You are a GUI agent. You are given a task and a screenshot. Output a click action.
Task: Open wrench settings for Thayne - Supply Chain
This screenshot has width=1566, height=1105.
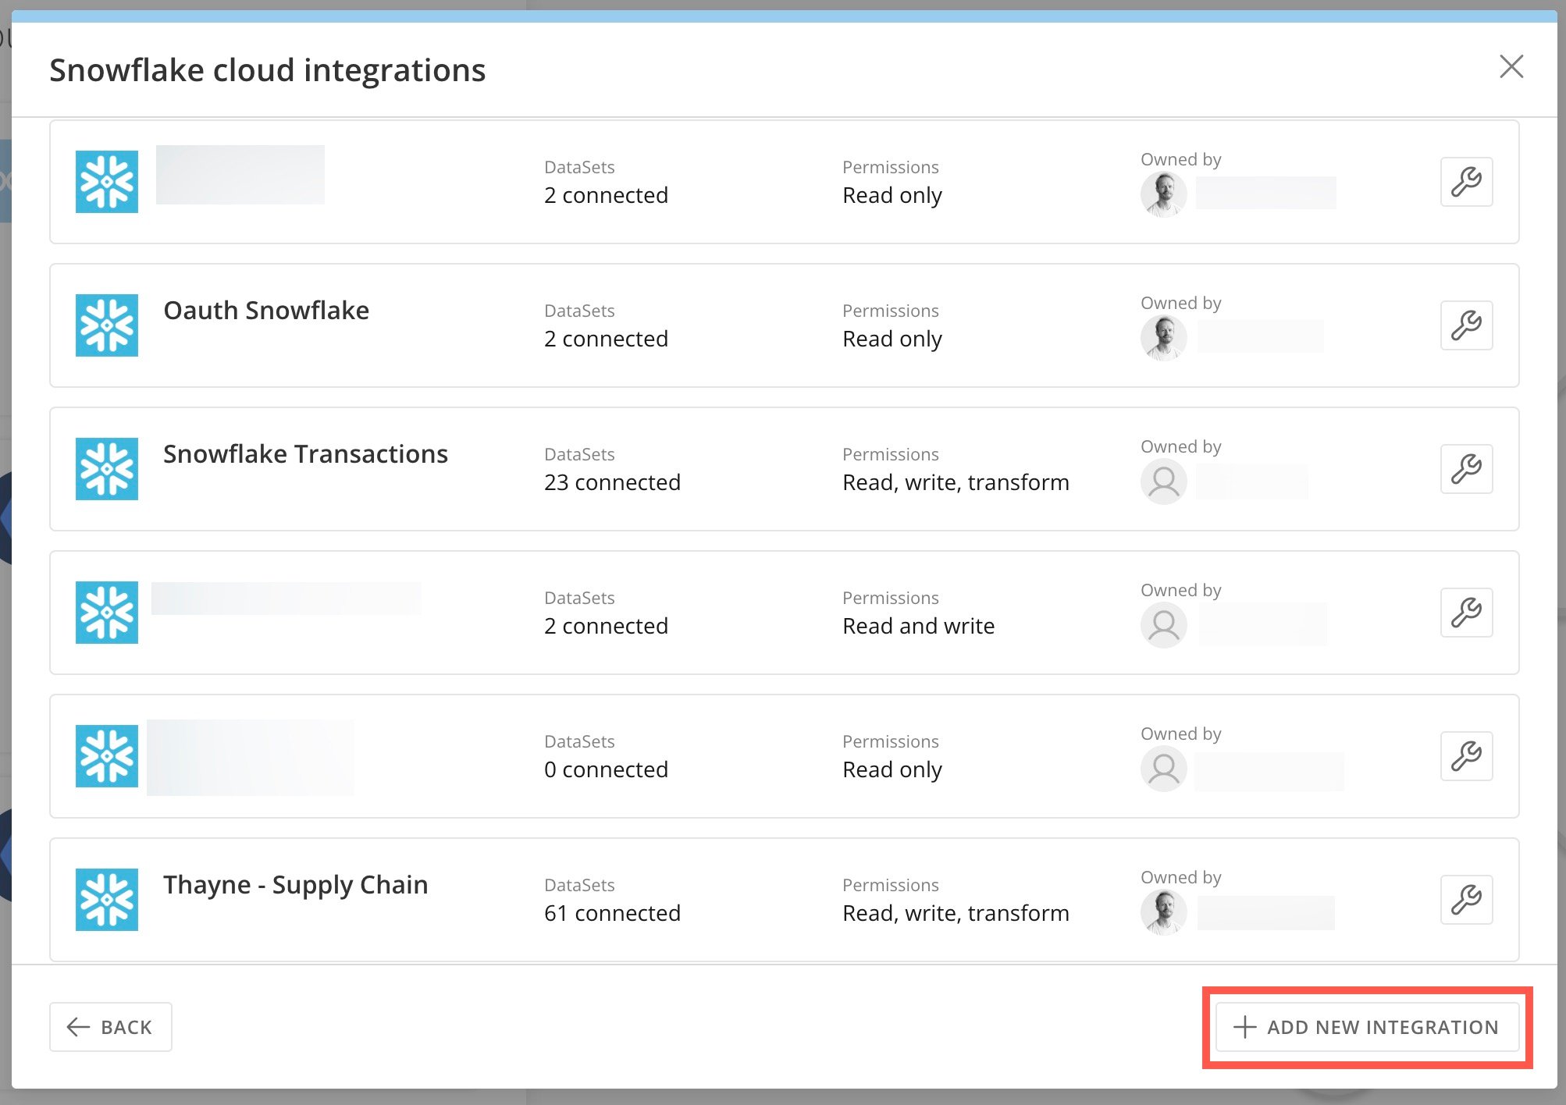(x=1466, y=900)
